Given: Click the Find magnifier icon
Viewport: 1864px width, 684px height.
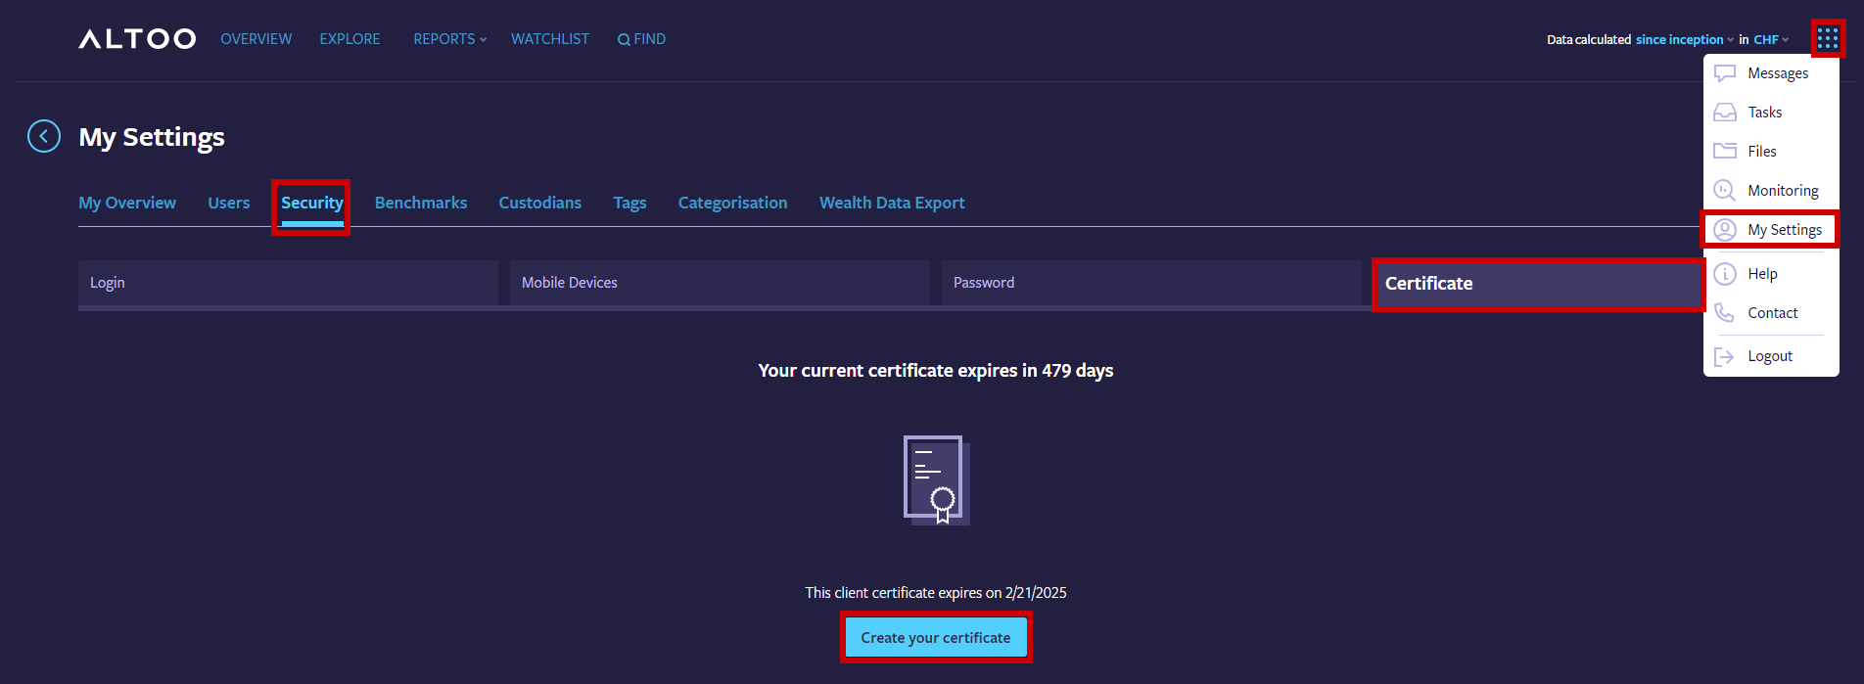Looking at the screenshot, I should point(624,40).
